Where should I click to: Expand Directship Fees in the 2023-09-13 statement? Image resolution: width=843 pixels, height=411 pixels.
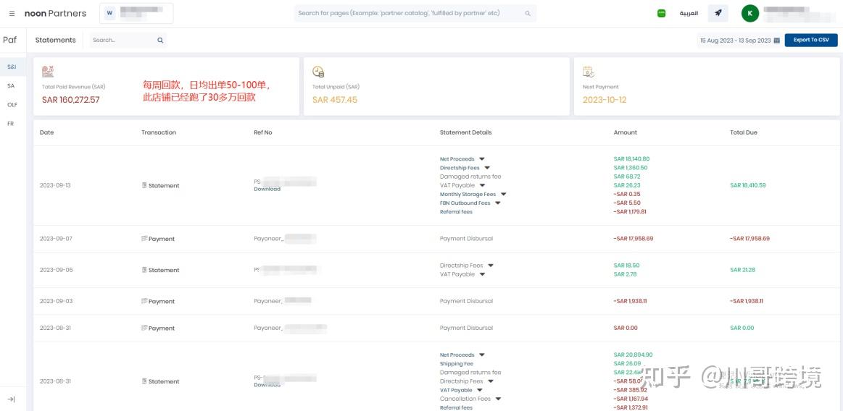(x=487, y=168)
